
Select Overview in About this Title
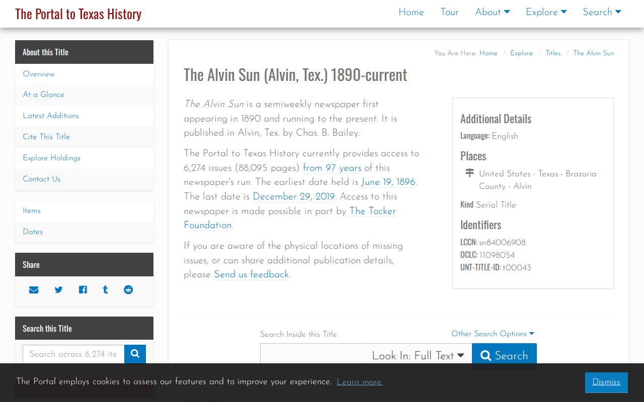coord(84,74)
